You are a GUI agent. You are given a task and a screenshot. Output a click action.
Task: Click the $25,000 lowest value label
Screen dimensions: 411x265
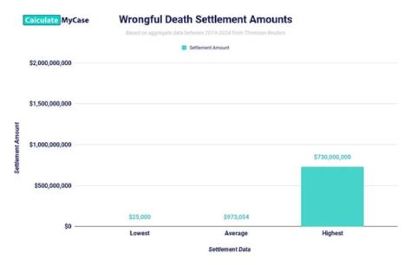(139, 217)
